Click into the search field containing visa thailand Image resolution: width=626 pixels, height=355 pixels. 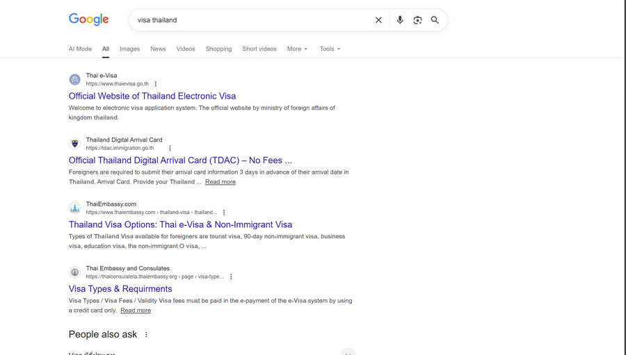[x=250, y=20]
